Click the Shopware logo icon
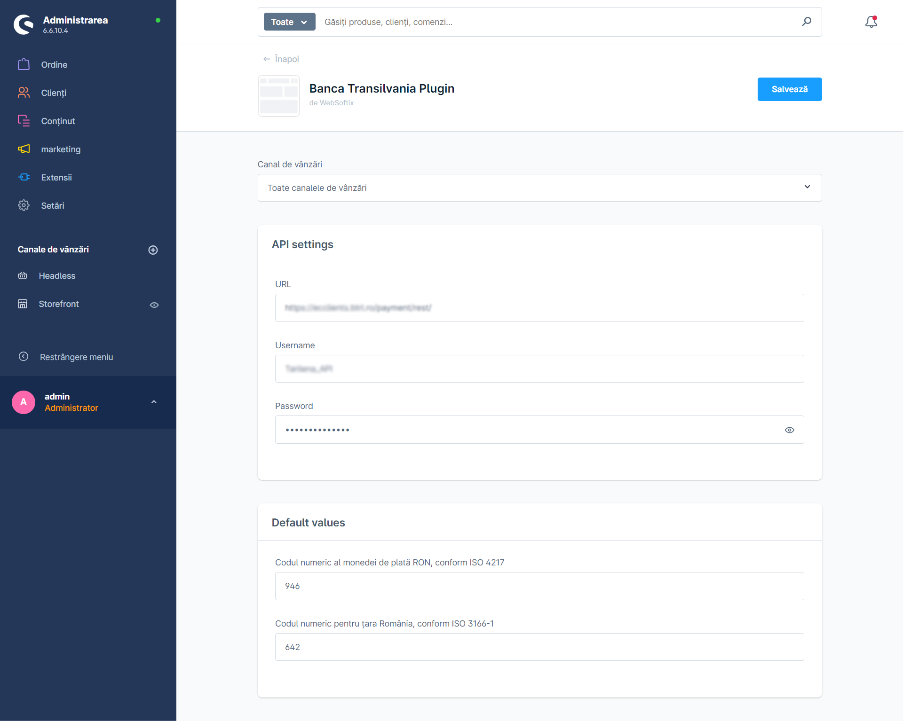This screenshot has height=721, width=903. tap(24, 24)
